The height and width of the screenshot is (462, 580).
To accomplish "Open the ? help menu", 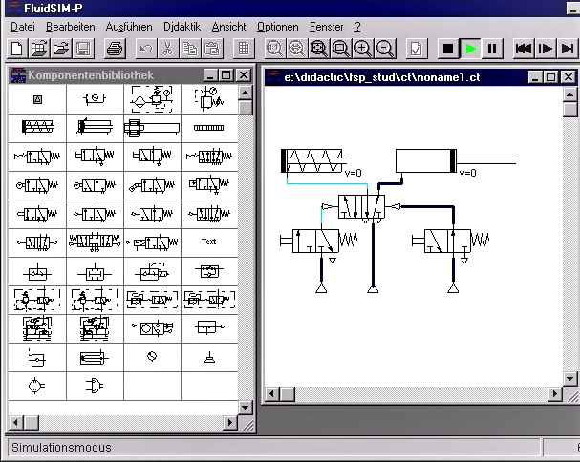I will click(357, 27).
